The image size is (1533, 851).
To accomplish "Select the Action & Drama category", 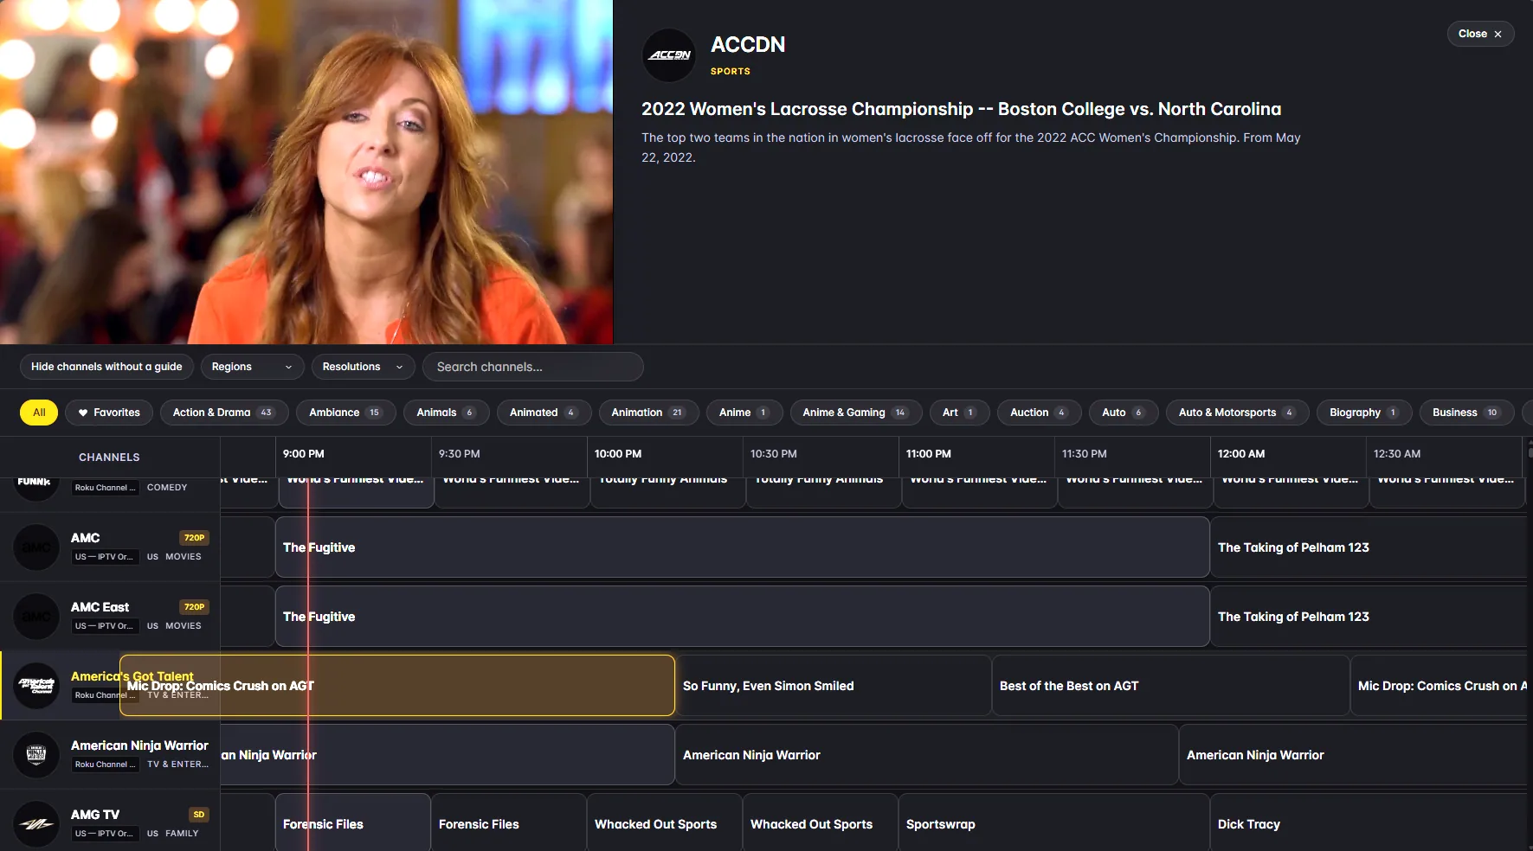I will [x=224, y=413].
